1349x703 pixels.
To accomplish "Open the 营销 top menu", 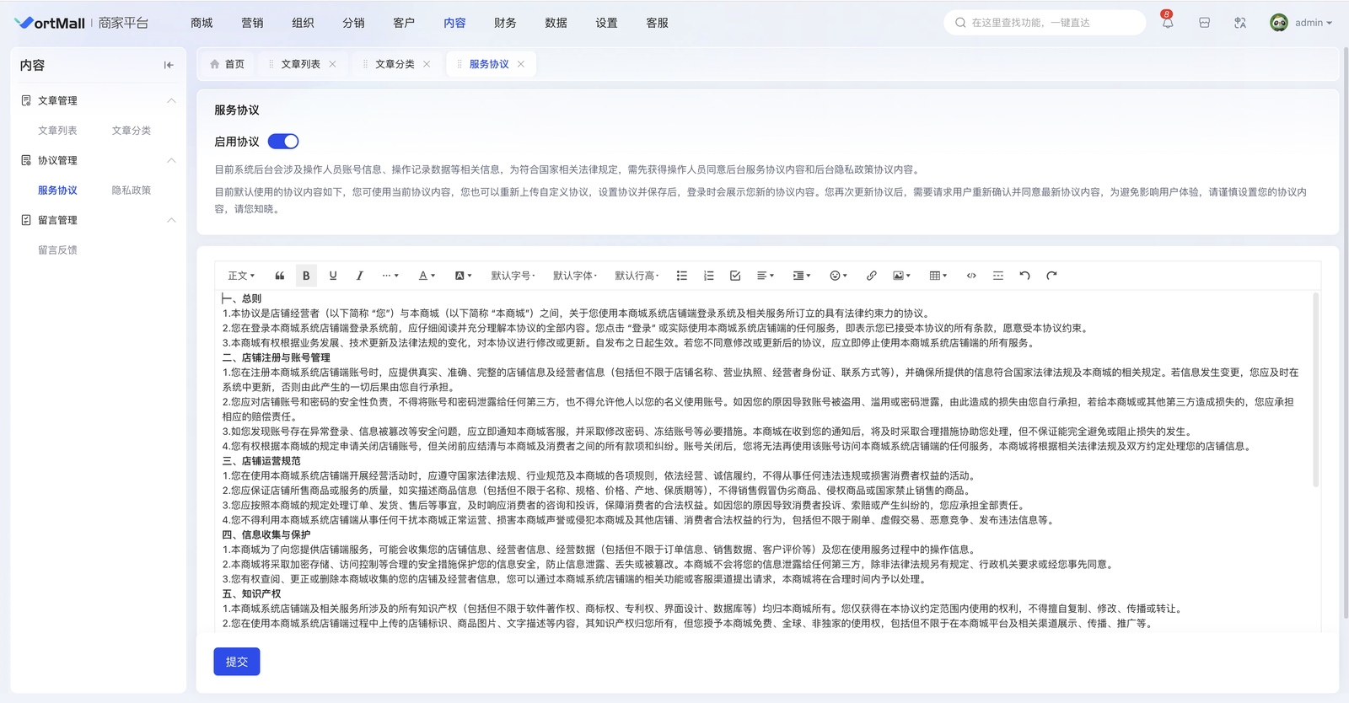I will coord(252,23).
